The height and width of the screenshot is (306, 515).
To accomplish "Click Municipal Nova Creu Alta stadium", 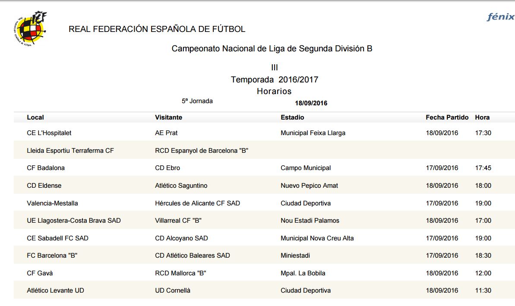I will 317,238.
